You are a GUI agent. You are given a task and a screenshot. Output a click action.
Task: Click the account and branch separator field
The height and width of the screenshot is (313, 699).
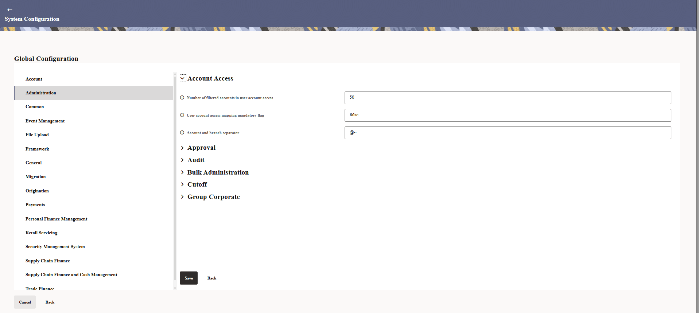point(508,133)
